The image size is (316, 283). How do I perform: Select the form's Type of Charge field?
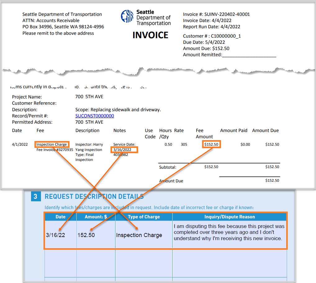[144, 235]
